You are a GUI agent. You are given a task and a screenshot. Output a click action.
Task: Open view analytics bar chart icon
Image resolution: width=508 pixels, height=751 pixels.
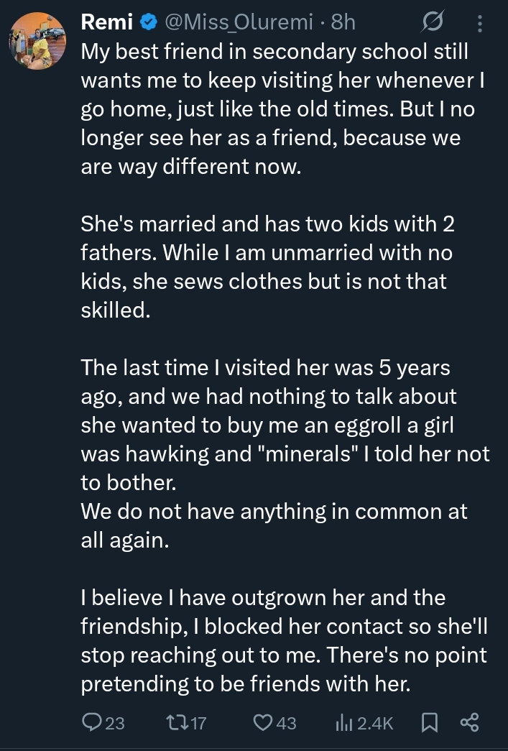[x=344, y=722]
